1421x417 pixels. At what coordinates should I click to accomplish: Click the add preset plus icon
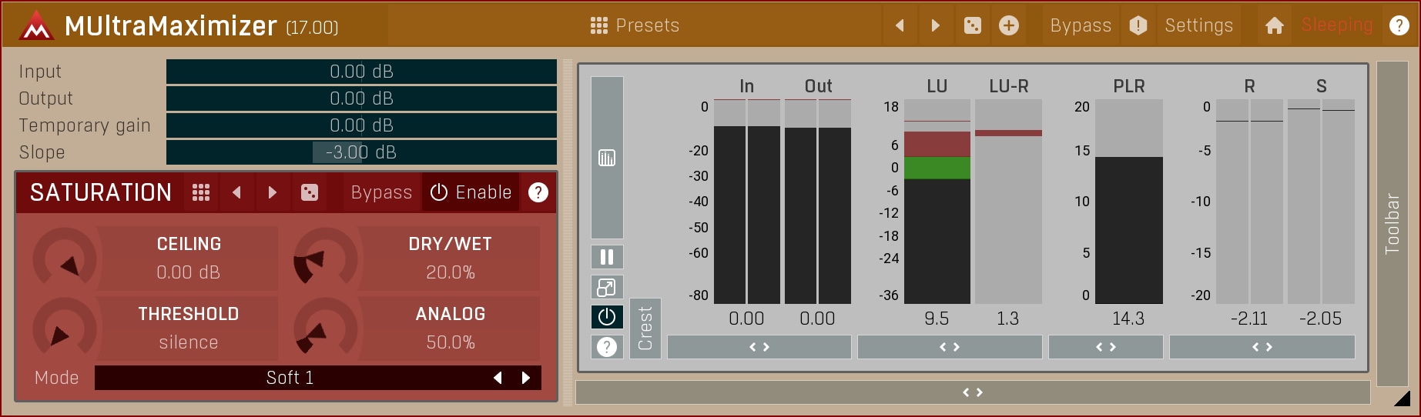pos(1008,25)
